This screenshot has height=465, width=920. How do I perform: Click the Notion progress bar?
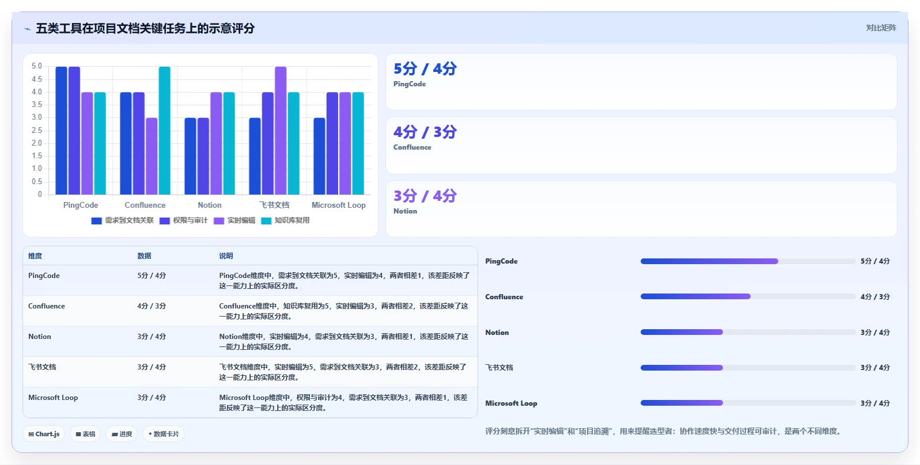[748, 333]
